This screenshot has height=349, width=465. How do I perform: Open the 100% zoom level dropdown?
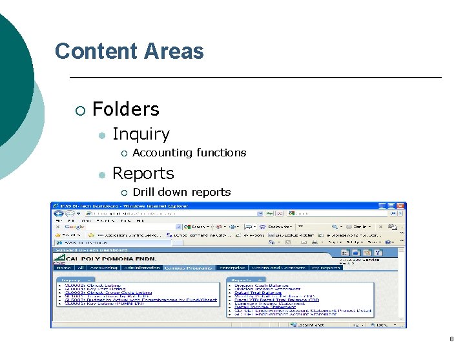[x=395, y=324]
